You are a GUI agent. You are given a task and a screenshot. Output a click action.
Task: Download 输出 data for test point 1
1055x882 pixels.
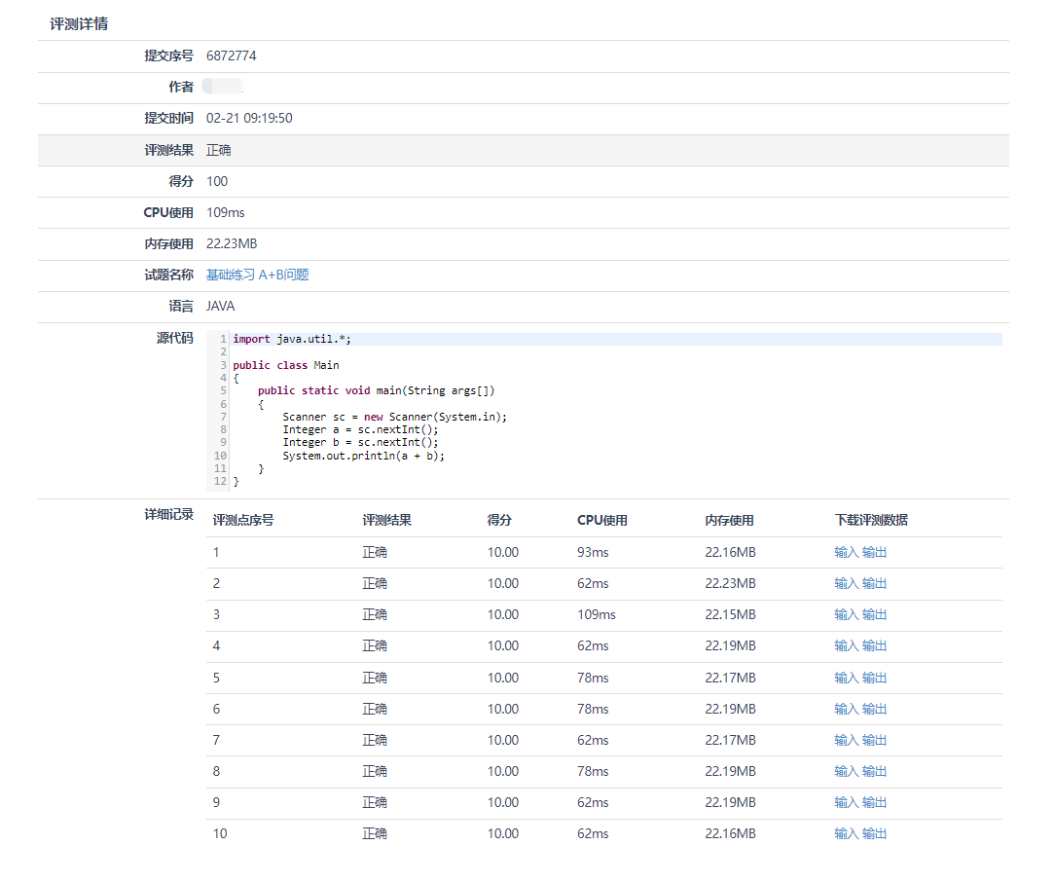click(x=875, y=552)
